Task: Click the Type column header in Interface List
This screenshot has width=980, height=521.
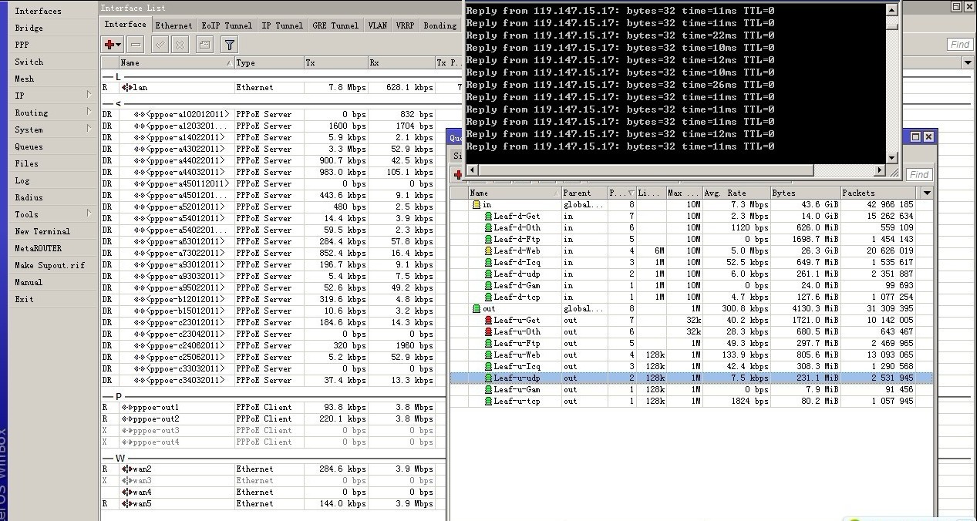Action: tap(268, 63)
